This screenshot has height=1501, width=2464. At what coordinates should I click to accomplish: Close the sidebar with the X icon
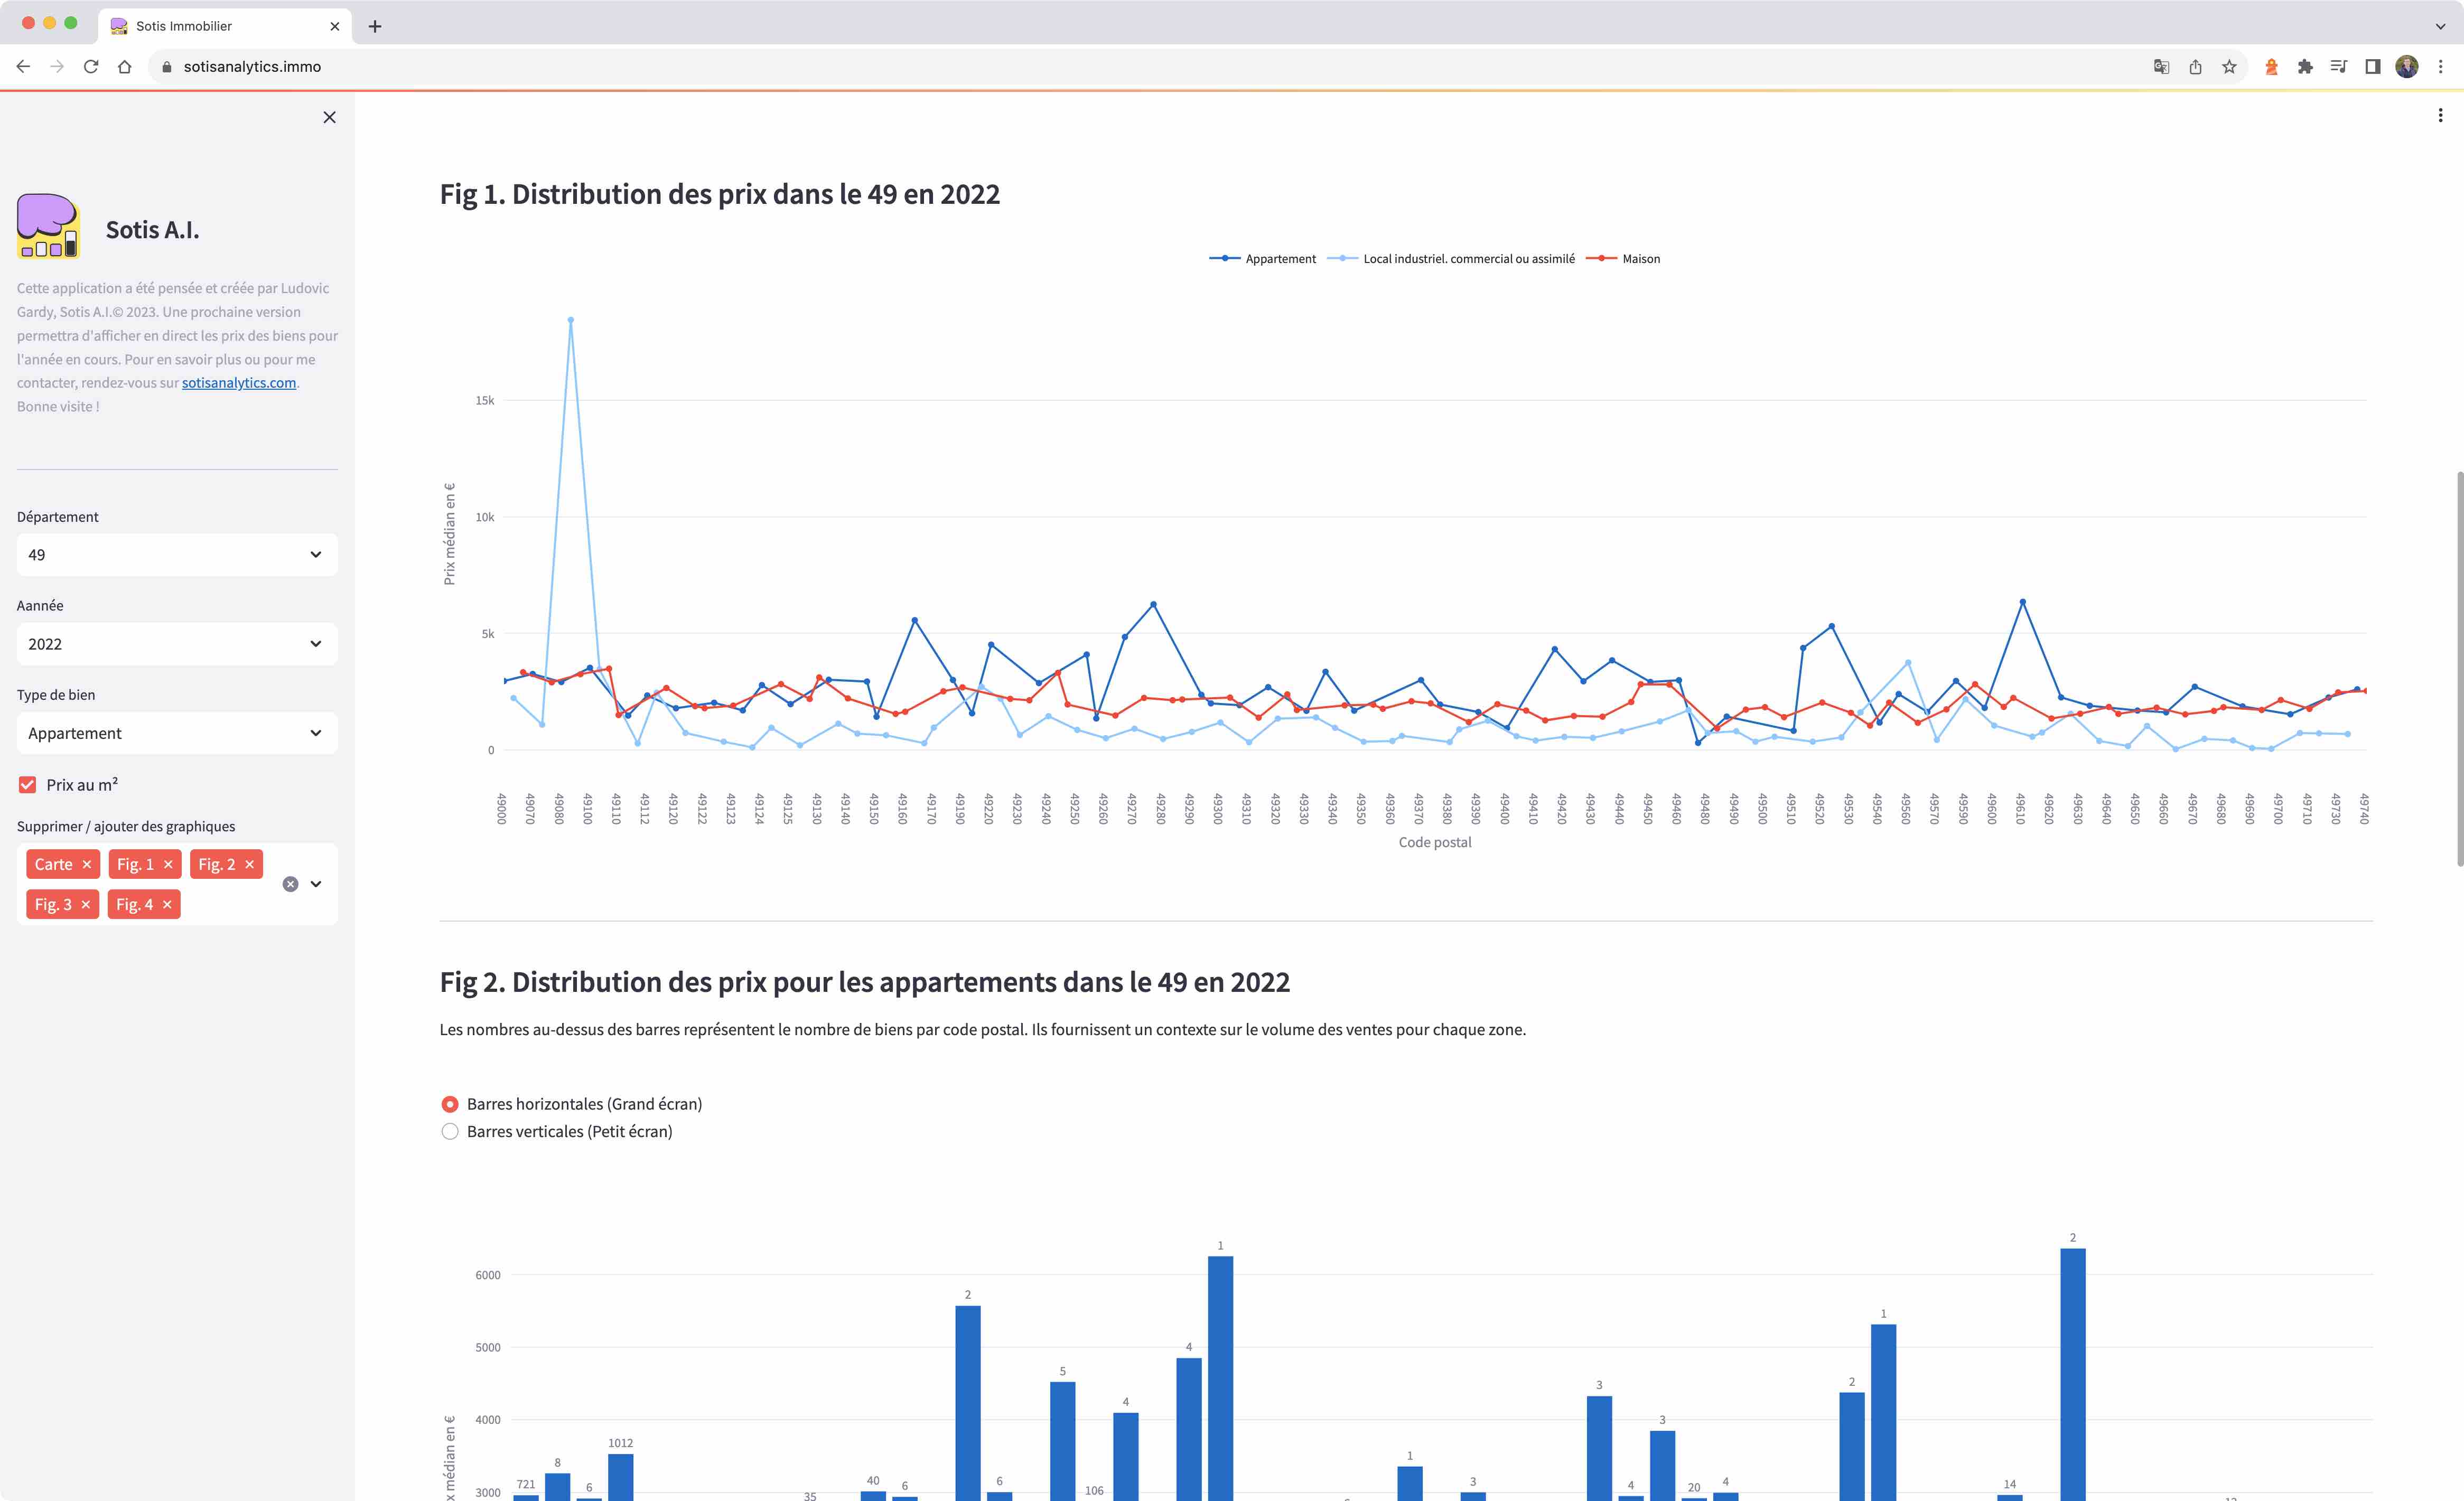pos(329,117)
